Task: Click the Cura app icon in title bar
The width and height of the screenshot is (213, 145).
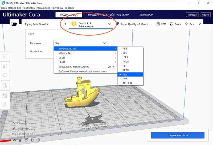Action: tap(3, 3)
